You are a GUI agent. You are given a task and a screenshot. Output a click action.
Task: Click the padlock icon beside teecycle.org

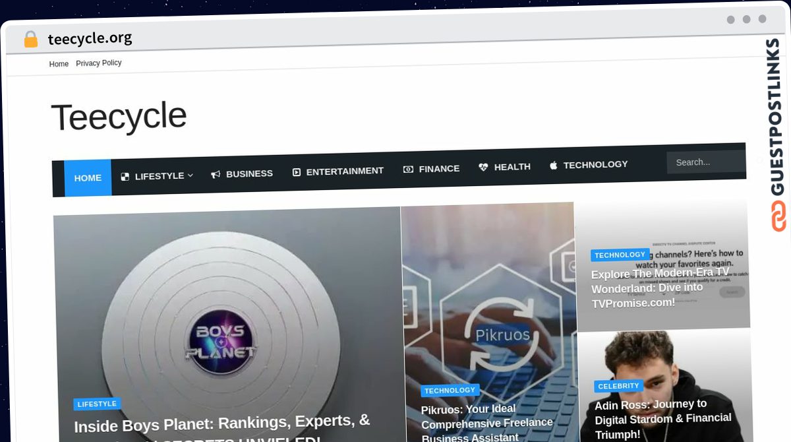[x=30, y=40]
